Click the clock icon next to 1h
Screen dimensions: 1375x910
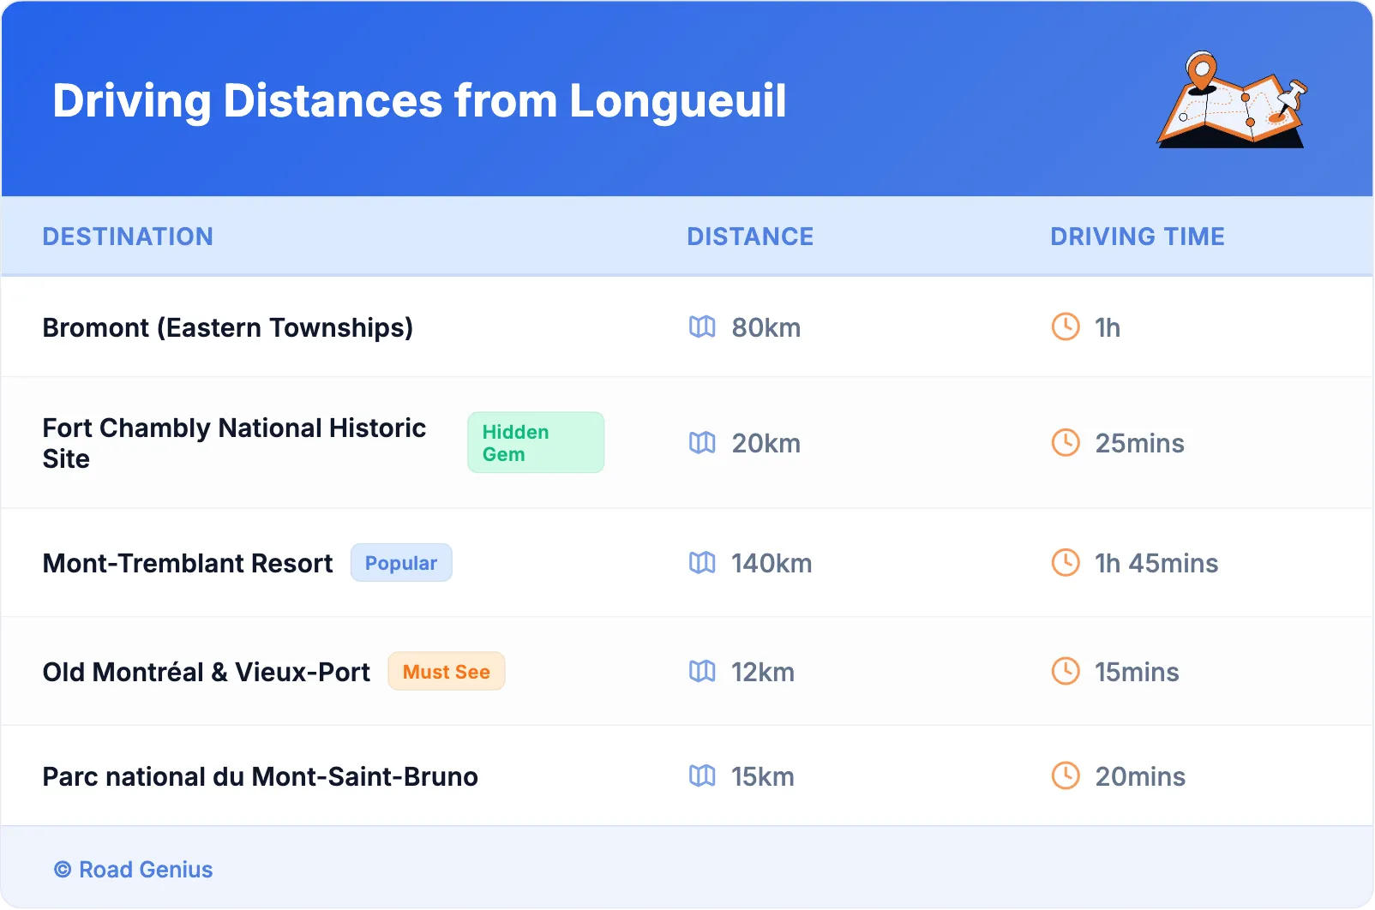(1066, 326)
